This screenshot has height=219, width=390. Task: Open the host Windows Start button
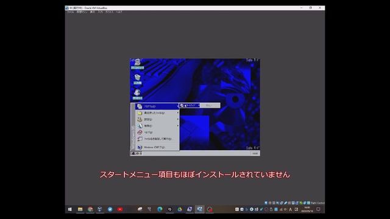[x=70, y=209]
